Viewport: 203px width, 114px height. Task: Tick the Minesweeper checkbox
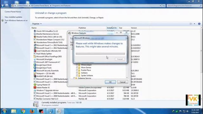[x=77, y=65]
